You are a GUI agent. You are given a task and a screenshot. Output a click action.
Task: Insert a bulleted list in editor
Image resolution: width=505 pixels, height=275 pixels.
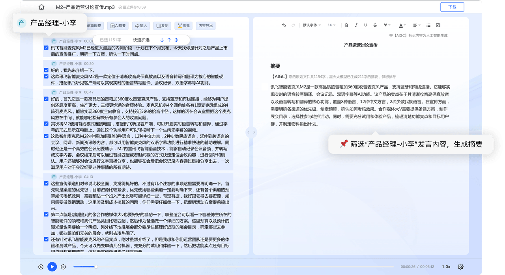(428, 25)
